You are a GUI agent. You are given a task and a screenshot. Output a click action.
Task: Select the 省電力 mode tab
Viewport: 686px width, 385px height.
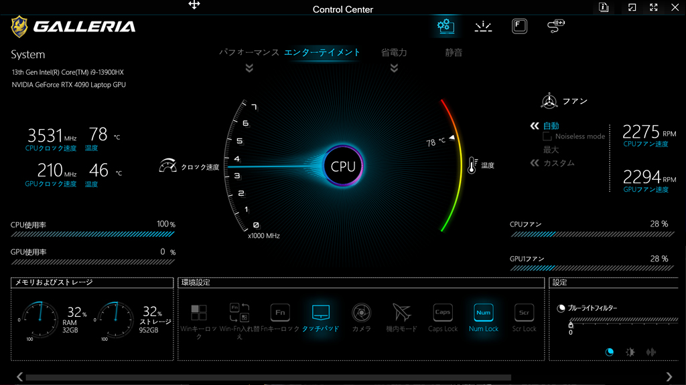click(394, 52)
